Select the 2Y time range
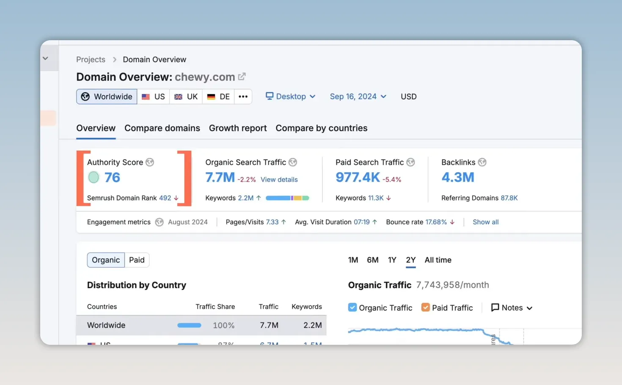622x385 pixels. pos(411,260)
